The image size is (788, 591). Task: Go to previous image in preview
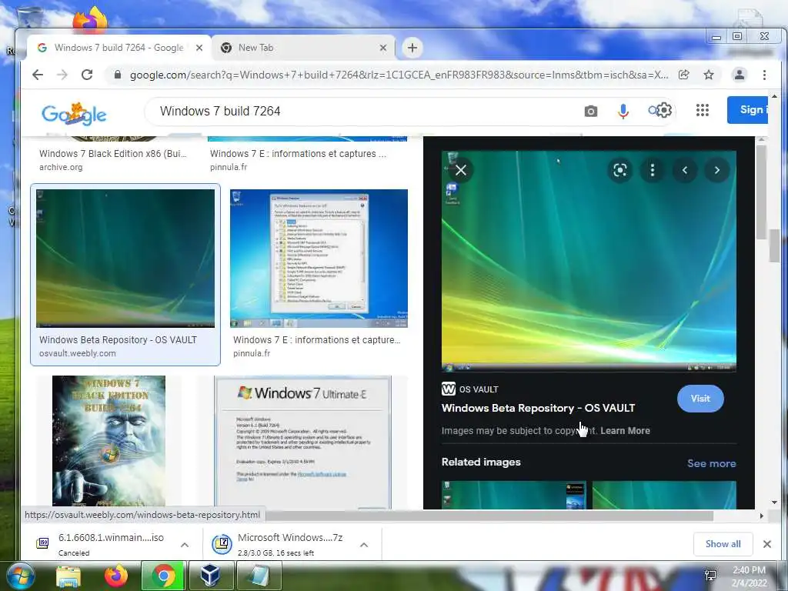684,170
